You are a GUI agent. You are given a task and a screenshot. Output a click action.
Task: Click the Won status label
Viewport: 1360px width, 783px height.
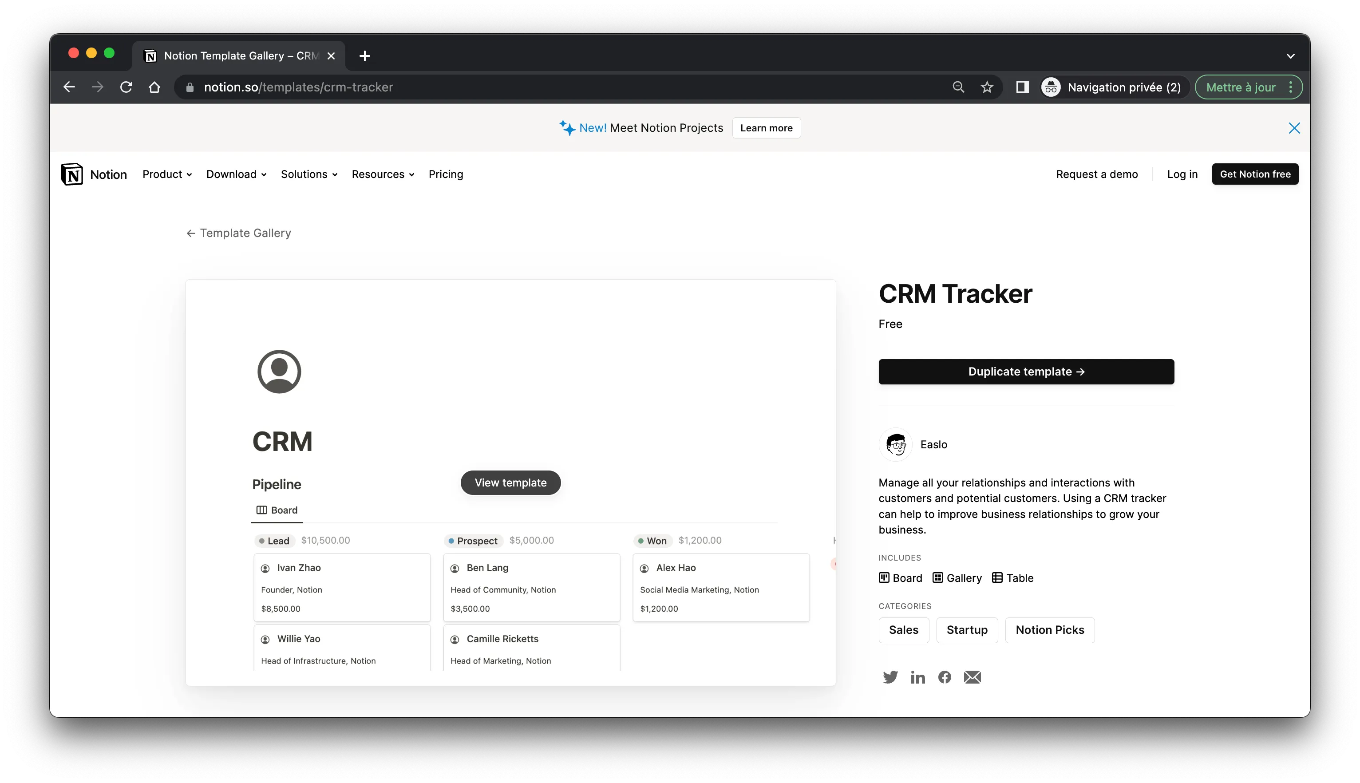[x=652, y=541]
